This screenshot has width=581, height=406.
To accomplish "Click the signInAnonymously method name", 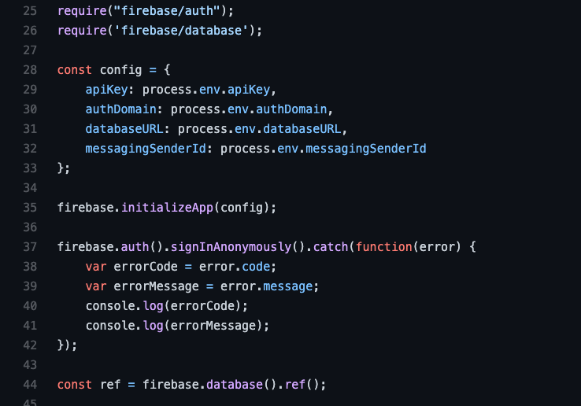I will coord(231,247).
